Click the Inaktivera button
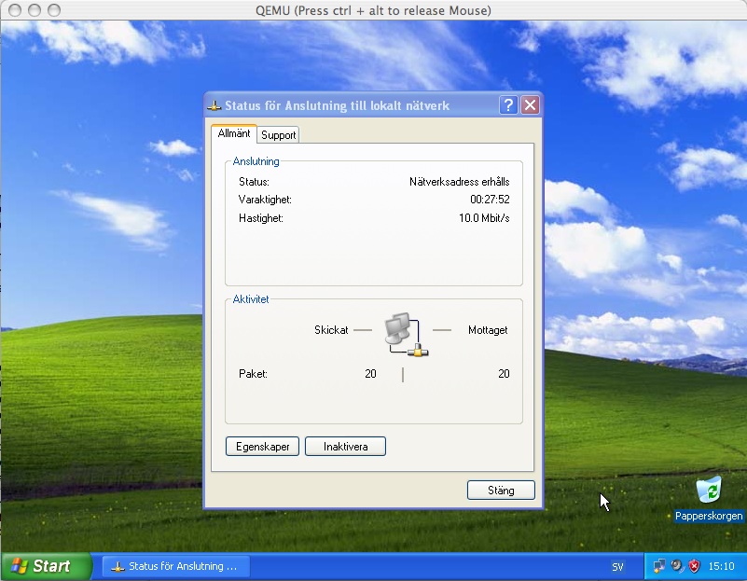747x581 pixels. [345, 447]
